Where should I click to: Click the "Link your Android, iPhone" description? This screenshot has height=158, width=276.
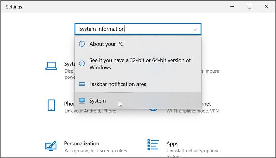pyautogui.click(x=90, y=111)
